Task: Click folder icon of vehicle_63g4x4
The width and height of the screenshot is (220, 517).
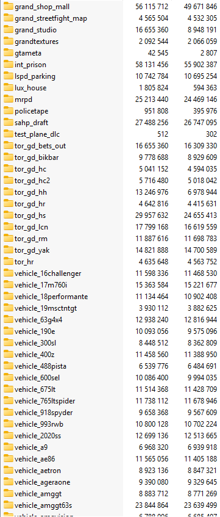Action: tap(9, 319)
